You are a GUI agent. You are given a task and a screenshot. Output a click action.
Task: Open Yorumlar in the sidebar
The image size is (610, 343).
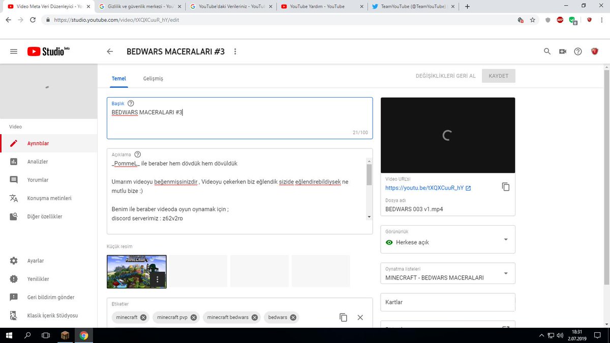click(x=48, y=180)
